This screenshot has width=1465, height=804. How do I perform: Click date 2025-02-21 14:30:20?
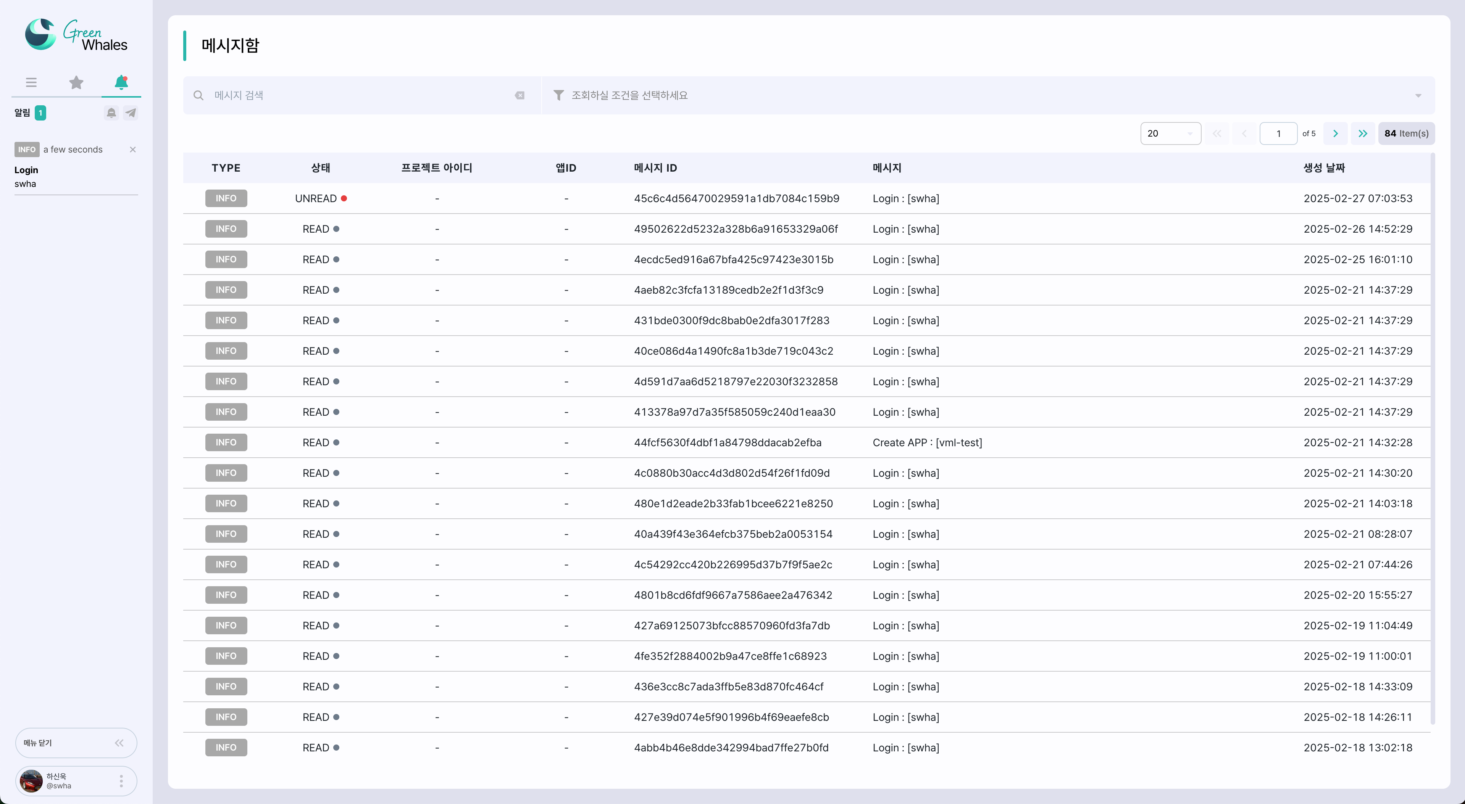pos(1357,473)
